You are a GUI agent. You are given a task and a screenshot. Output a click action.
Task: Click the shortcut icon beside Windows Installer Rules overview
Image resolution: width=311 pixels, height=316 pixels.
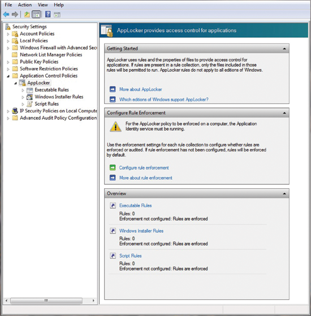[113, 231]
